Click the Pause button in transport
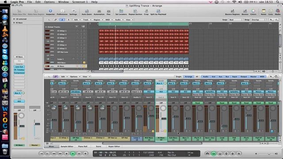Viewport: 283px width, 159px height. click(79, 154)
